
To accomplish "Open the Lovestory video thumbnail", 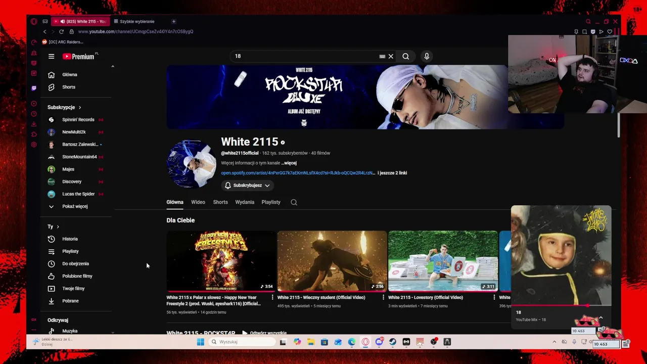I will click(443, 261).
